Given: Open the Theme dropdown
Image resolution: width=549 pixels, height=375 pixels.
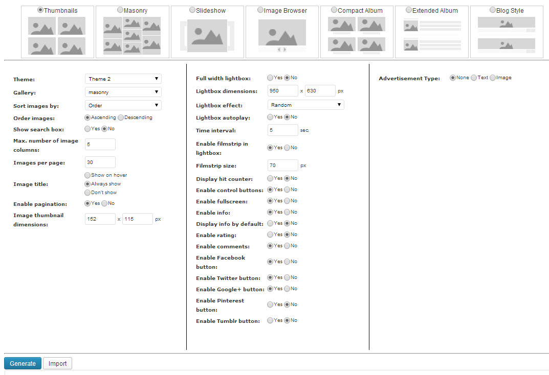Looking at the screenshot, I should point(123,79).
